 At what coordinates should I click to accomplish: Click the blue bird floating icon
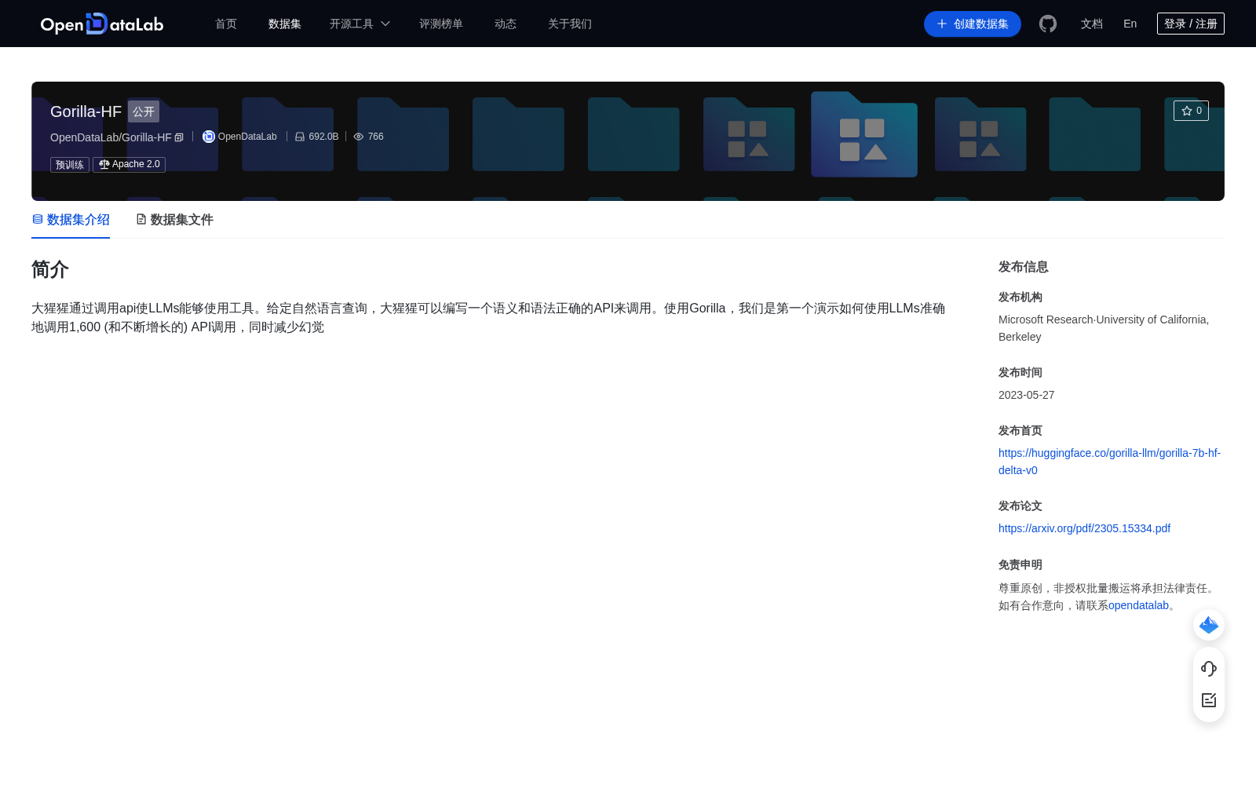point(1209,625)
